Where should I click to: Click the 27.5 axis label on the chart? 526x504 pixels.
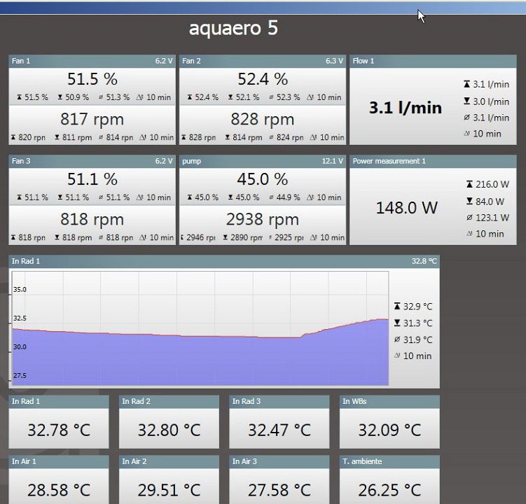(x=20, y=376)
